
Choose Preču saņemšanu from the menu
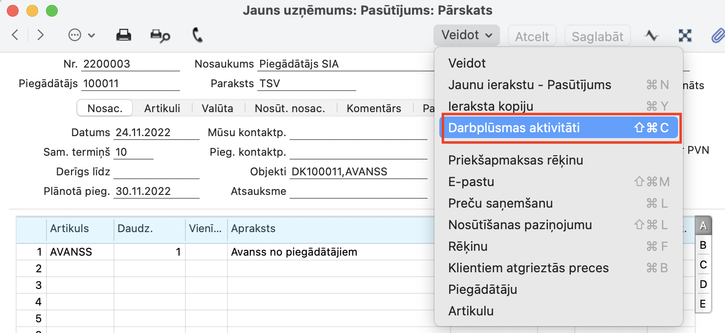500,203
